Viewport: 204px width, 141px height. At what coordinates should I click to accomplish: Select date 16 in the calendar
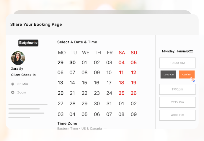[x=97, y=83]
